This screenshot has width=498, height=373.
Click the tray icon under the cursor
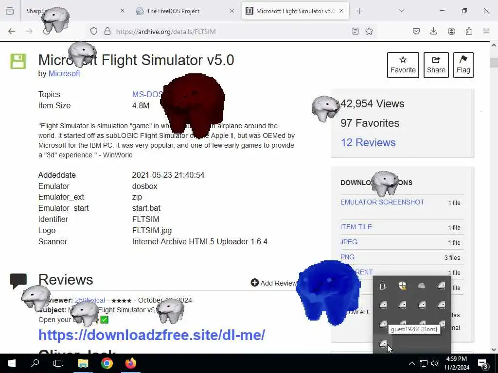(383, 344)
